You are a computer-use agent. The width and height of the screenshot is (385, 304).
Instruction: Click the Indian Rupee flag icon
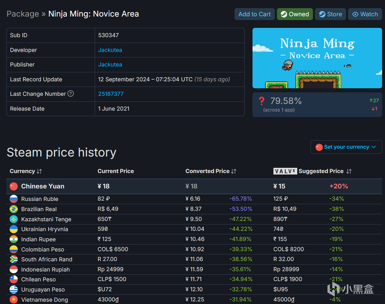(x=14, y=239)
